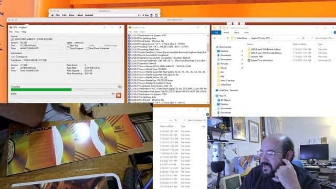Screen dimensions: 336x189
Task: Expand chevron after VideoShare in breadcrumb
Action: [249, 38]
